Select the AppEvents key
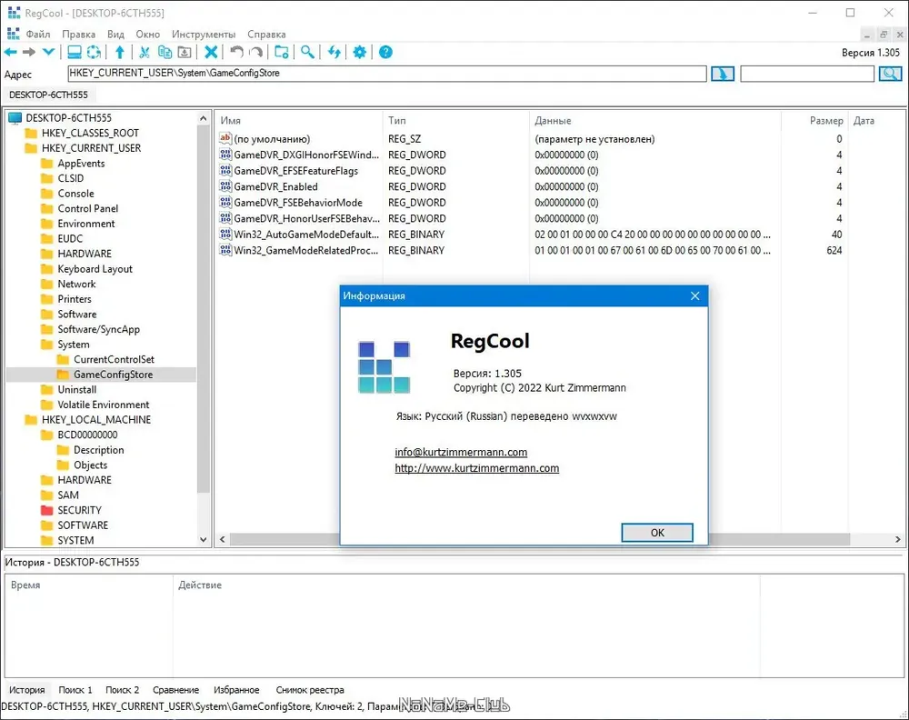The height and width of the screenshot is (720, 909). (81, 163)
